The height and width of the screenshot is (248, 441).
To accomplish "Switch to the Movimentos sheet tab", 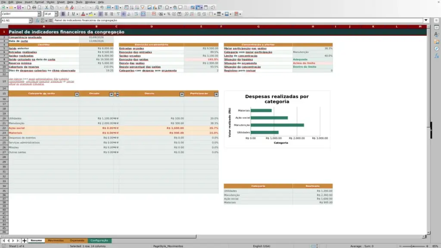I will pos(56,240).
